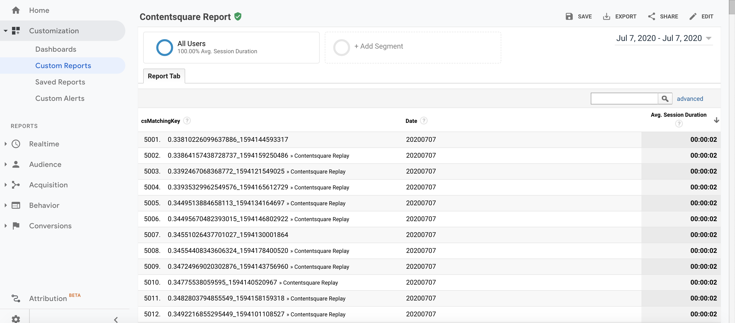Image resolution: width=735 pixels, height=323 pixels.
Task: Click the empty Add Segment circle
Action: point(341,47)
